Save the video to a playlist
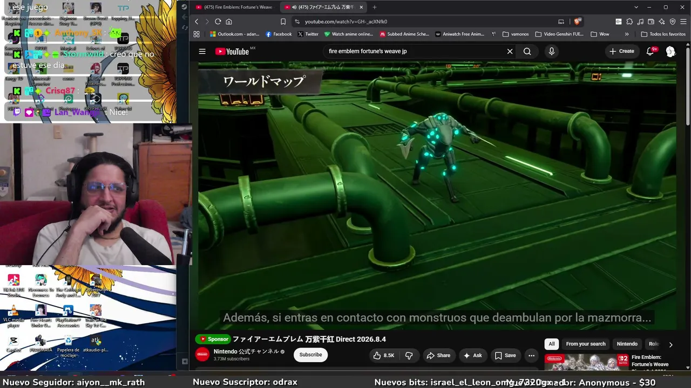Image resolution: width=691 pixels, height=388 pixels. pos(506,356)
